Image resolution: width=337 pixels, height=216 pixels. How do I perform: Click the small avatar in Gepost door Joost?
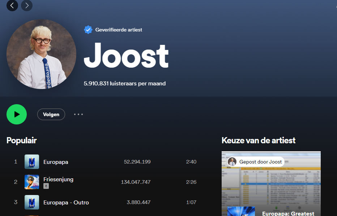coord(232,162)
